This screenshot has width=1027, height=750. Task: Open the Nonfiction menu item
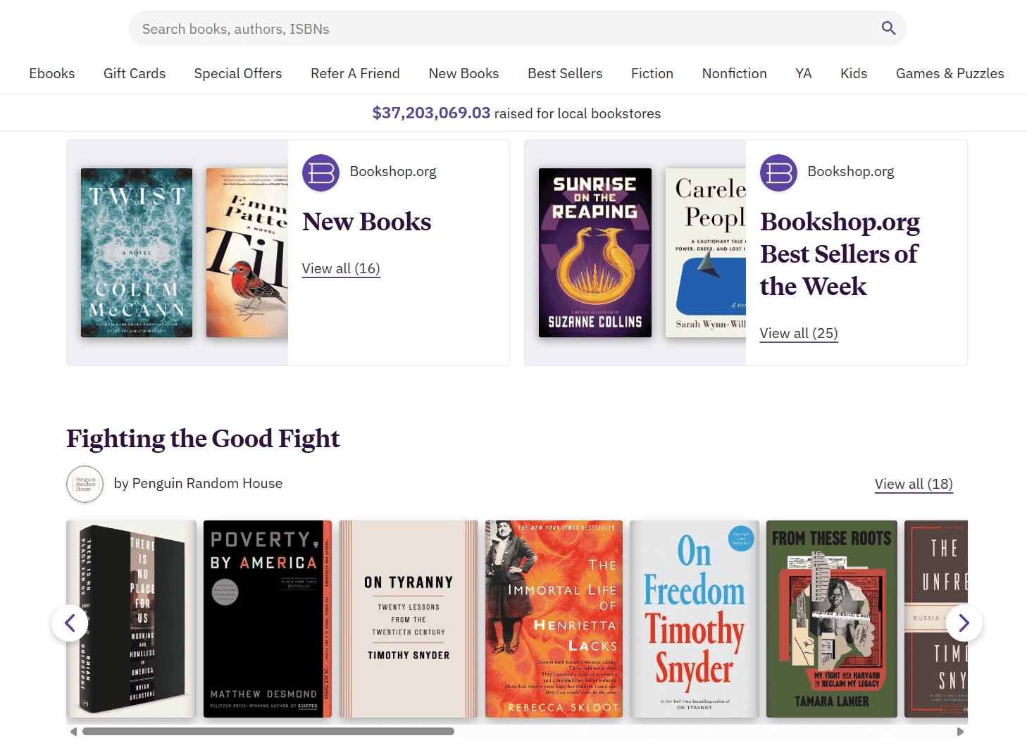[x=734, y=73]
